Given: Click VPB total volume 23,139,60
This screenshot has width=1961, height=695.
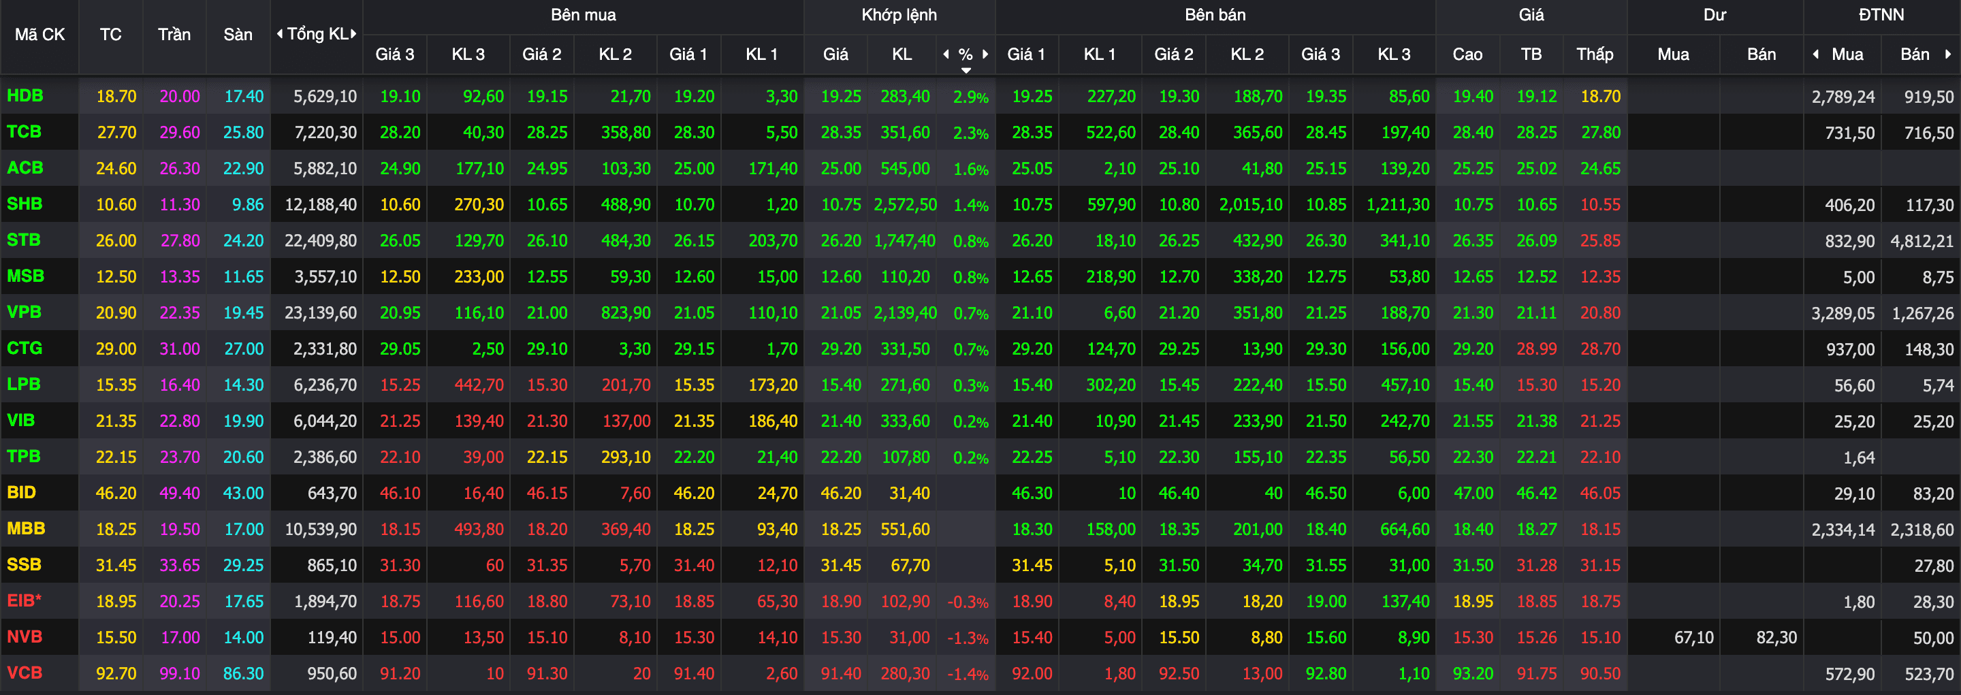Looking at the screenshot, I should 321,313.
